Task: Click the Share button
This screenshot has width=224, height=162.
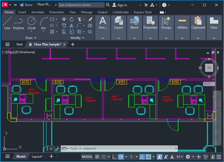Action: [26, 5]
